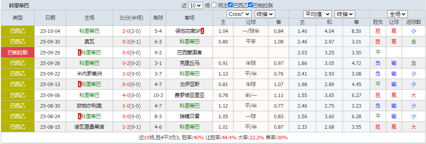Click handicap 半/一 on 25-09-06 row
Screen dimensions: 426x144
coord(251,95)
